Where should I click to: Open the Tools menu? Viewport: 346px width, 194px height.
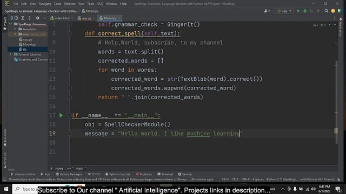(x=90, y=4)
